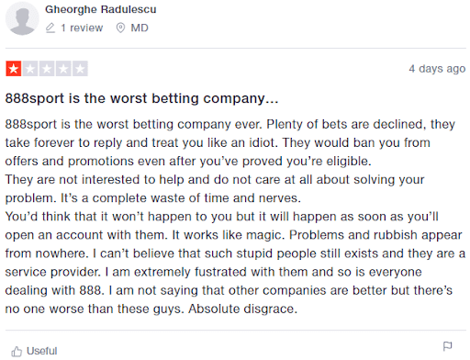470x360 pixels.
Task: Click the fifth grey rating star
Action: pos(80,69)
